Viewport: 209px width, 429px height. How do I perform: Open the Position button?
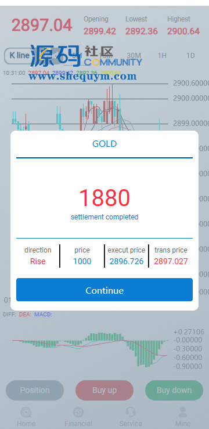click(35, 390)
